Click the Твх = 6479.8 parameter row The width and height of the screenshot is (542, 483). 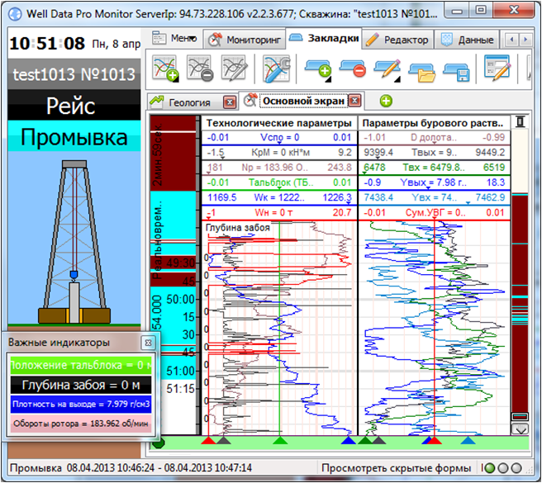point(434,168)
